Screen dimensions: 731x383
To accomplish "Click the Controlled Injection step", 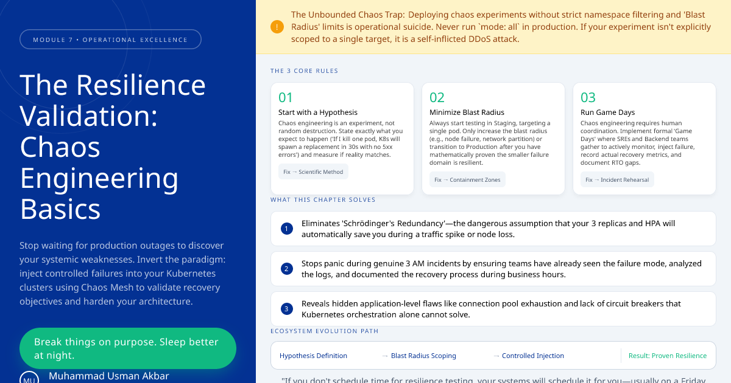I will (x=533, y=356).
